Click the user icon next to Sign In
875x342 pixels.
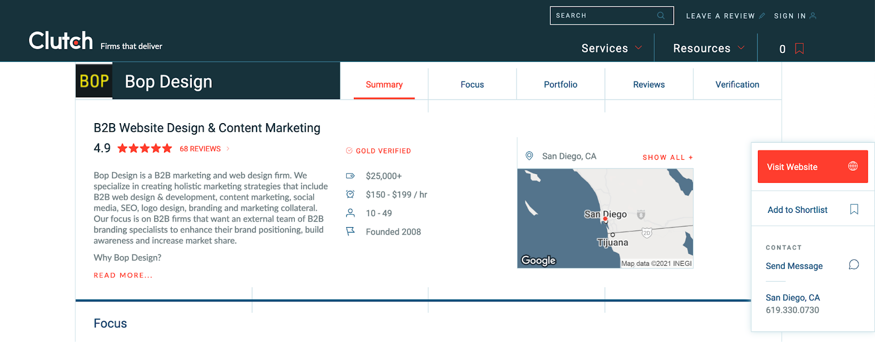[813, 16]
